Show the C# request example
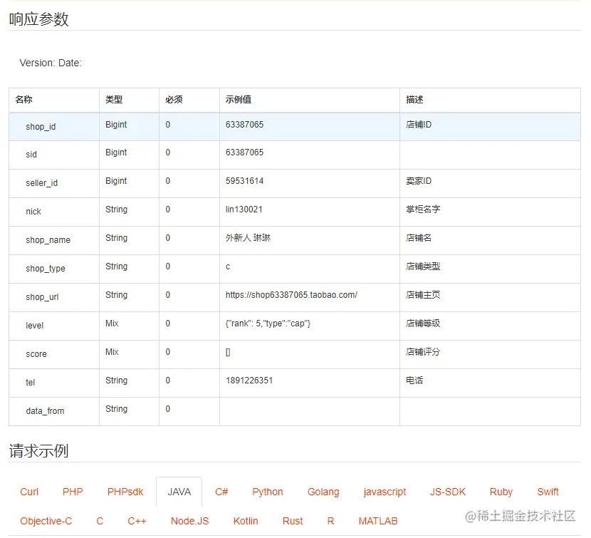The height and width of the screenshot is (538, 591). (221, 492)
